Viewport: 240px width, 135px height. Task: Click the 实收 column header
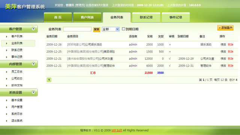tap(150, 36)
